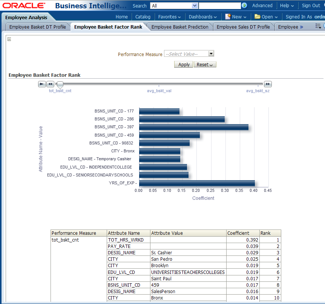This screenshot has width=325, height=304.
Task: Click the Apply button
Action: (184, 65)
